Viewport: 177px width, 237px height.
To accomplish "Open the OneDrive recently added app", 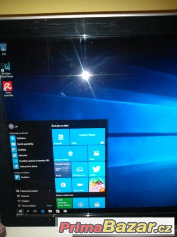I will coord(22,177).
